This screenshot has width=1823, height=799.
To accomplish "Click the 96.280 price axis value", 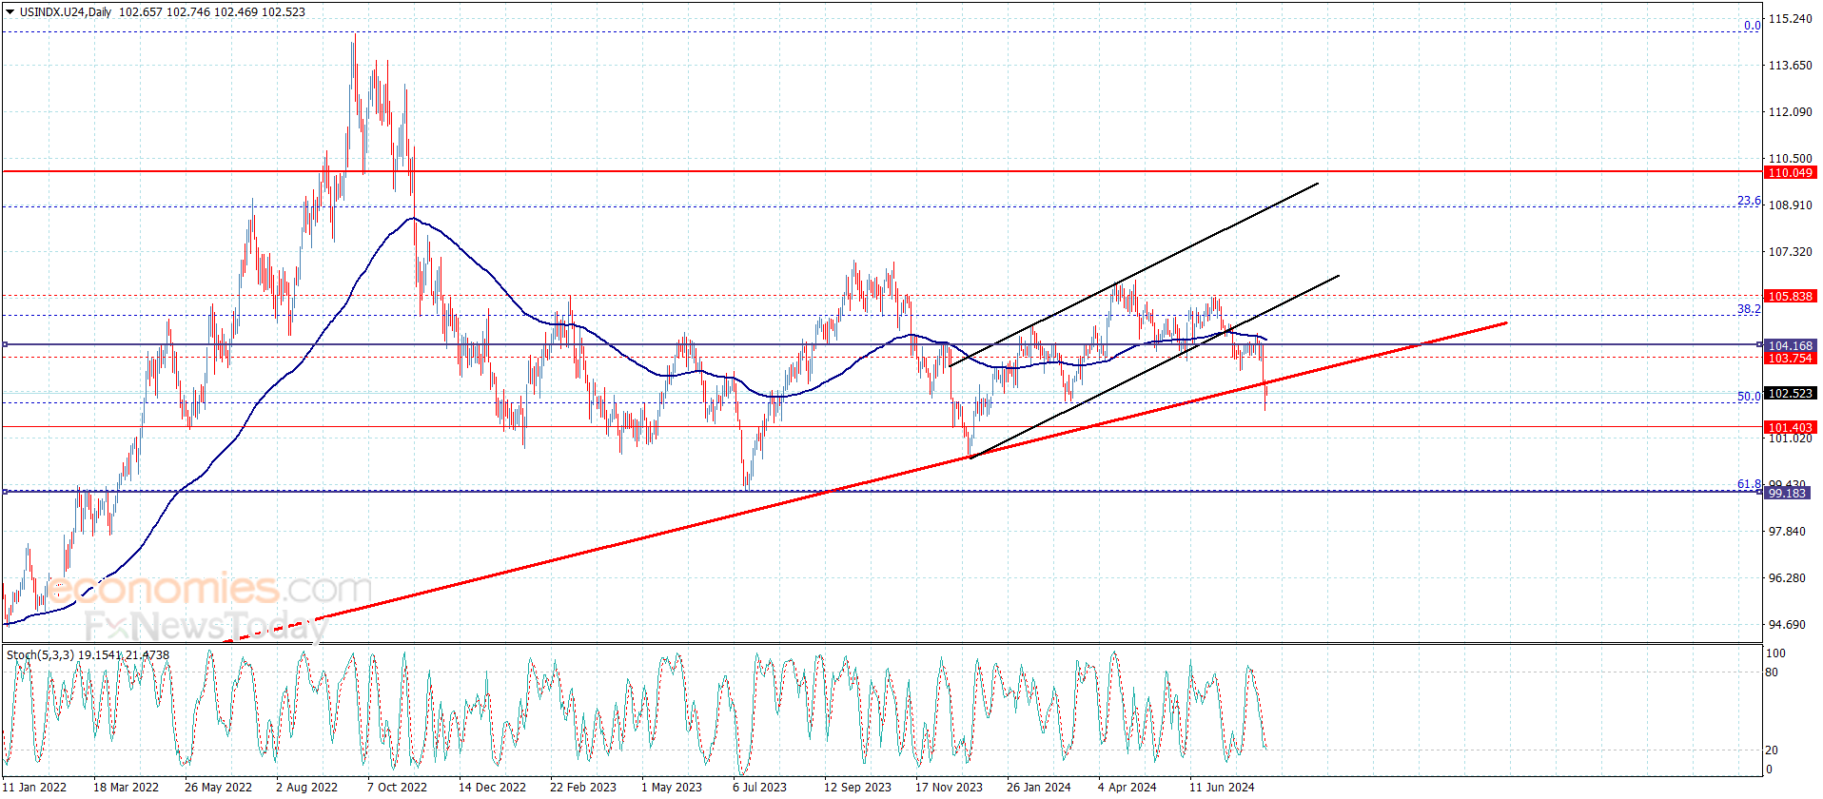I will [1786, 577].
